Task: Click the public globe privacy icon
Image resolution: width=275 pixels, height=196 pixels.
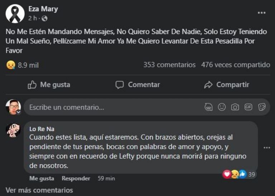Action: pyautogui.click(x=44, y=18)
